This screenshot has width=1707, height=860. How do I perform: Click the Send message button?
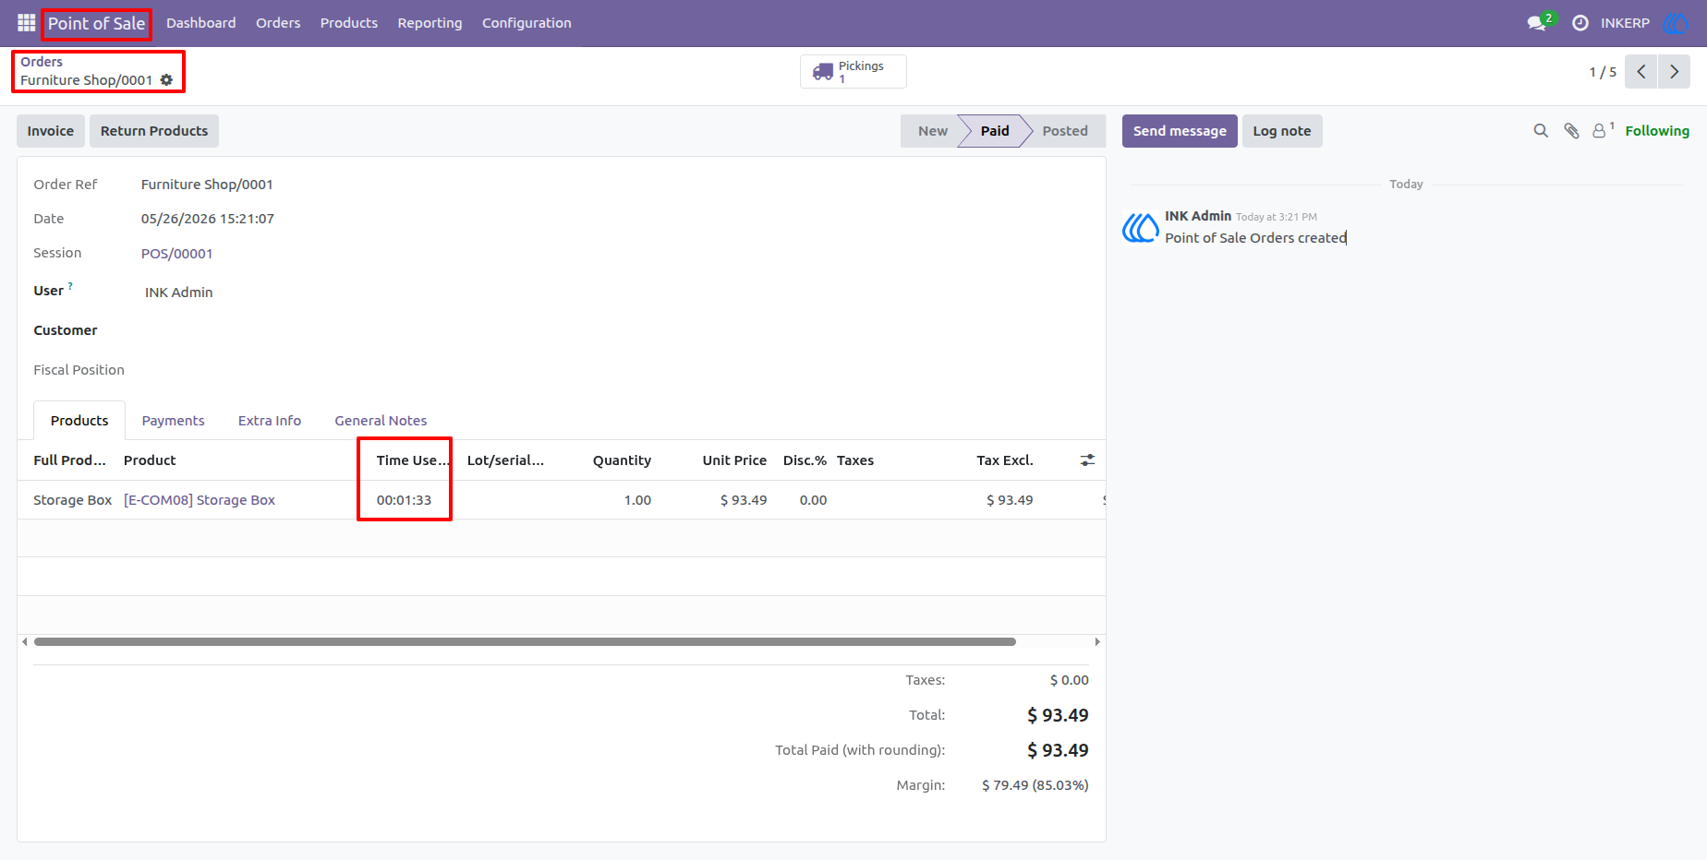pyautogui.click(x=1180, y=131)
